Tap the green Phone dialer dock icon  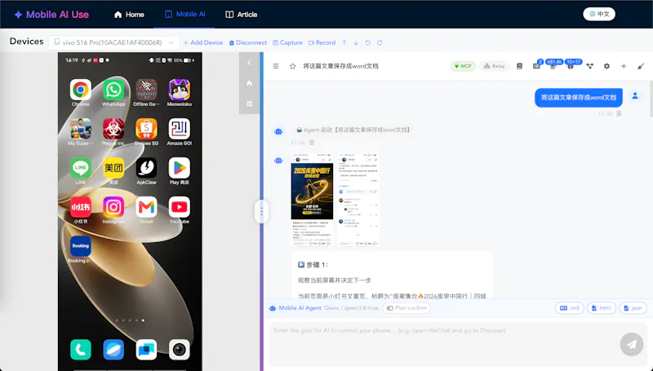pos(80,349)
